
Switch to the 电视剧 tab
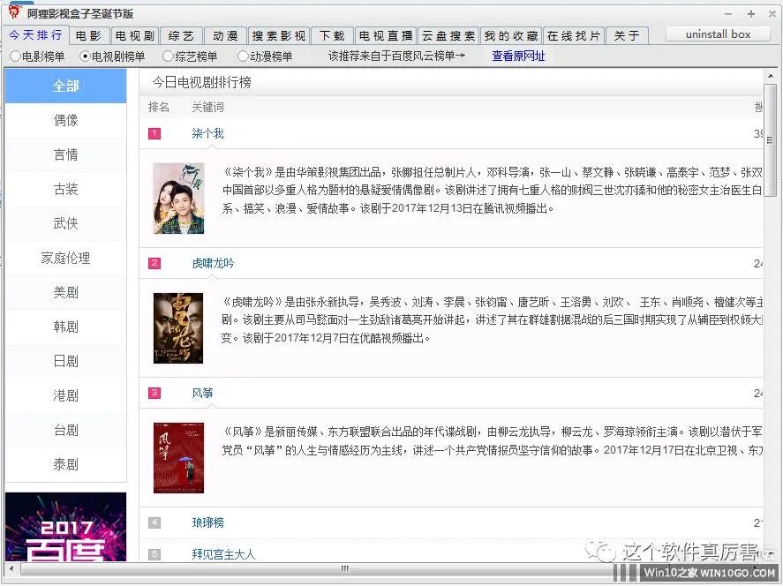tap(134, 36)
